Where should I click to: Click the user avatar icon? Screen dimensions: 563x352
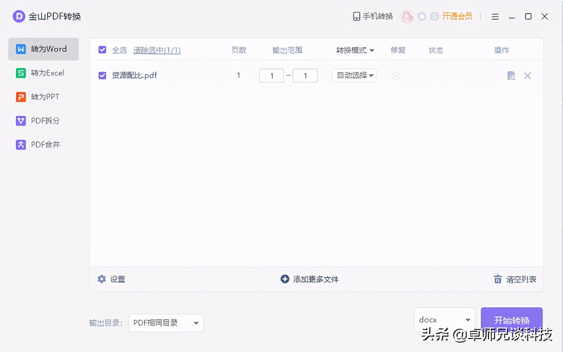[406, 16]
